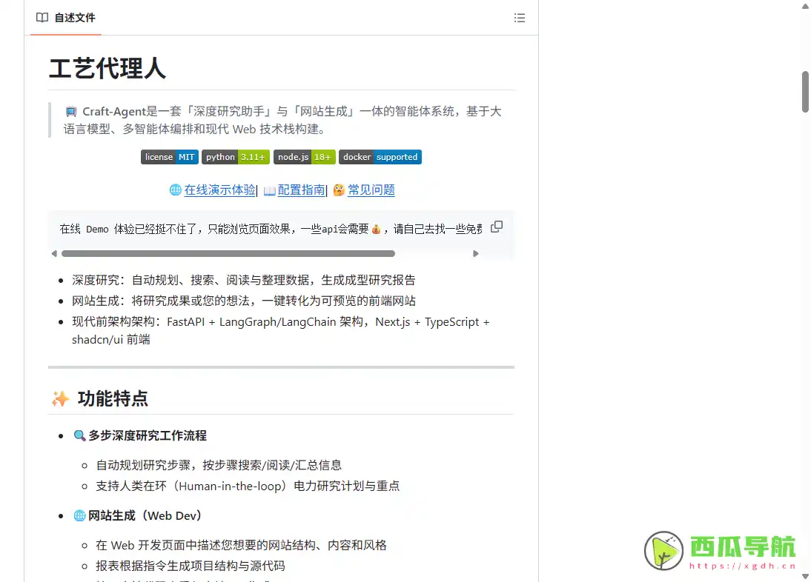Open the 配置指南 link
Viewport: 811px width, 582px height.
[x=301, y=190]
